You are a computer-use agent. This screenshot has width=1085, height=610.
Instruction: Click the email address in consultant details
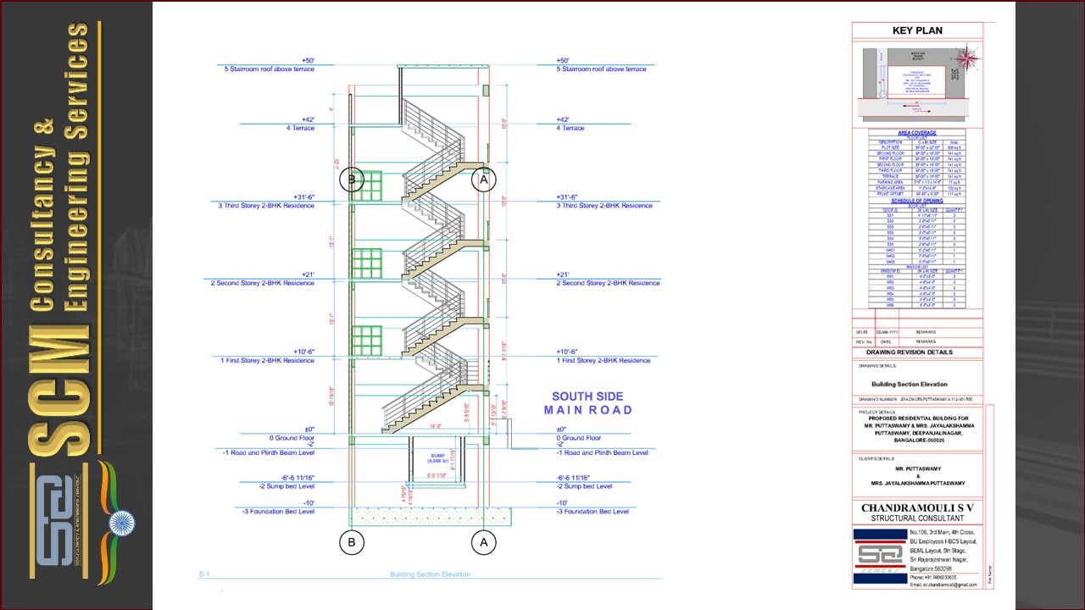click(x=943, y=585)
